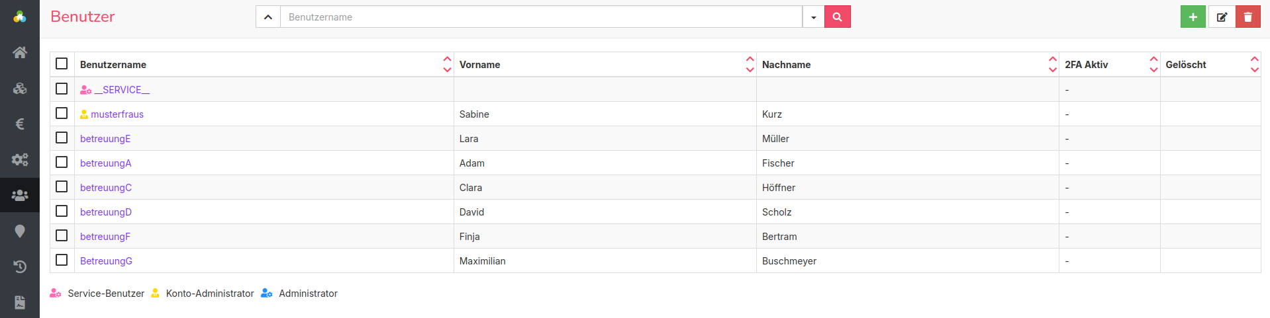The image size is (1270, 318).
Task: Check the box for musterfraus row
Action: (x=62, y=113)
